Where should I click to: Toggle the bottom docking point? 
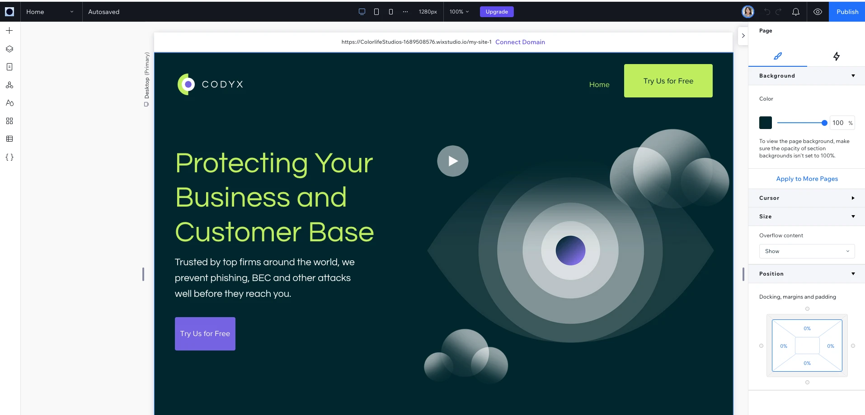[807, 383]
